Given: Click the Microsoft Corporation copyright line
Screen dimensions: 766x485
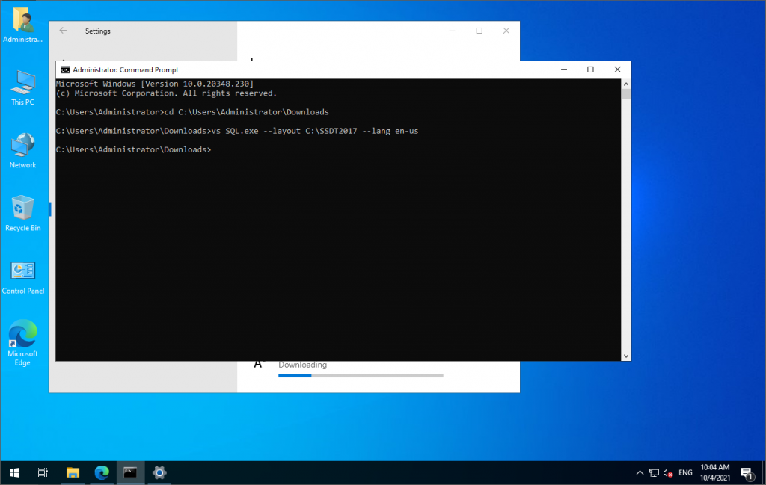Looking at the screenshot, I should click(x=166, y=93).
